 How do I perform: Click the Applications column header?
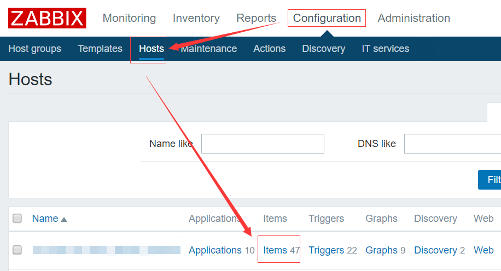coord(214,219)
